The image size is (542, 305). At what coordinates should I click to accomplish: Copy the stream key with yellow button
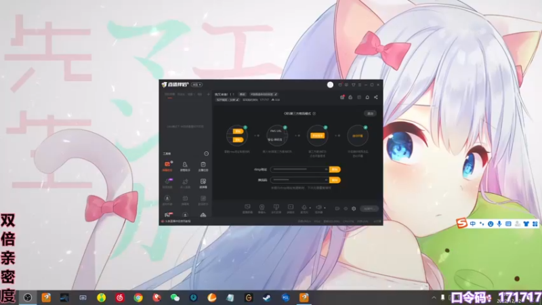(335, 180)
